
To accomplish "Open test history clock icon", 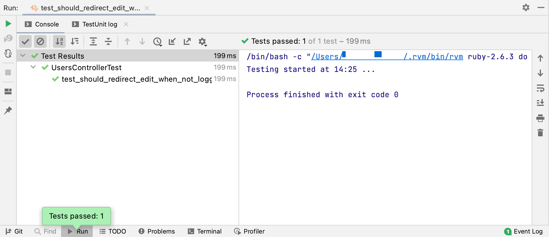I will [157, 42].
